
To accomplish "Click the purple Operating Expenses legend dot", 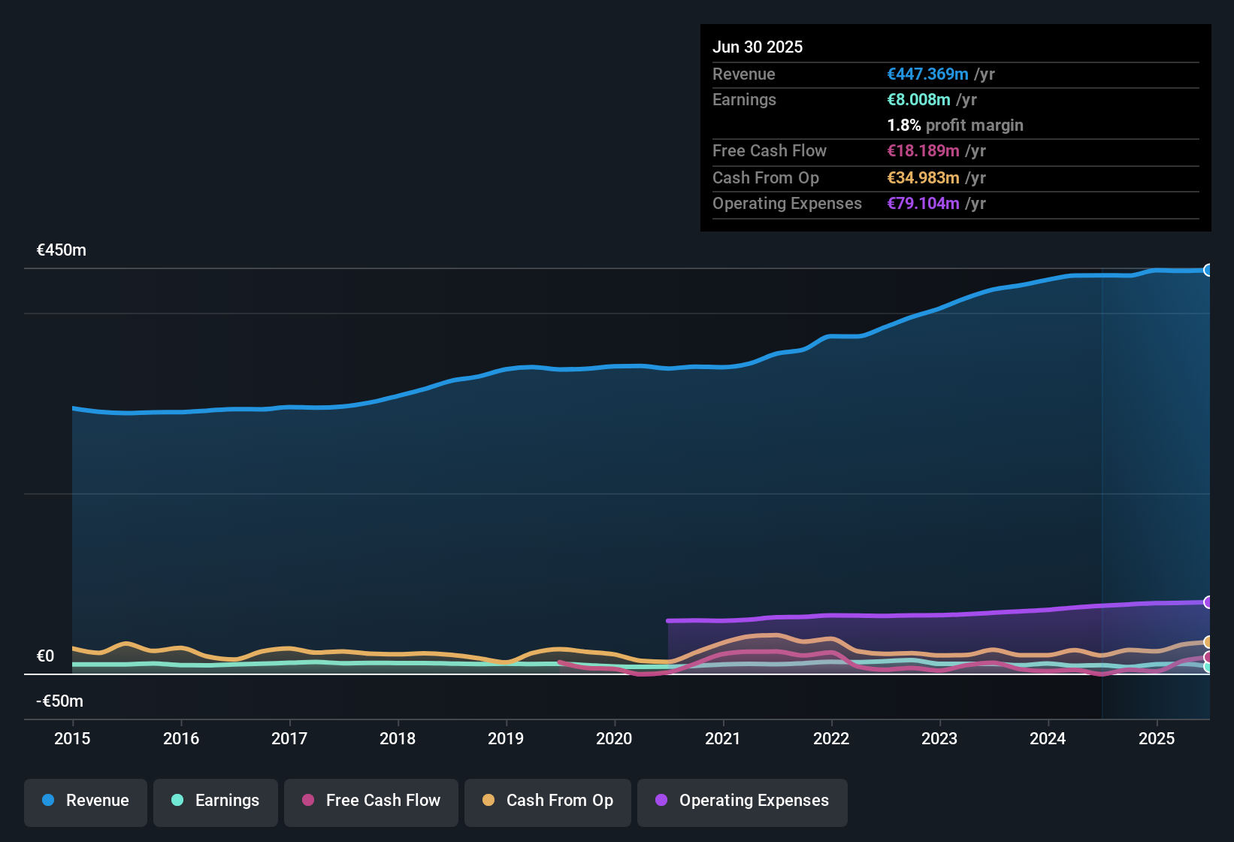I will 661,800.
